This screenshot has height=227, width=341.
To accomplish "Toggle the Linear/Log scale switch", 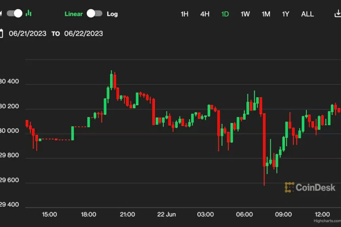I will [x=95, y=13].
